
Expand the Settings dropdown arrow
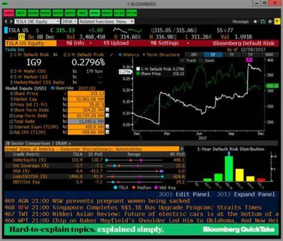click(188, 43)
